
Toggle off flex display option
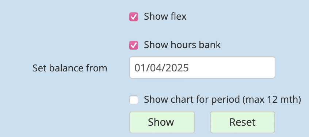pos(134,17)
